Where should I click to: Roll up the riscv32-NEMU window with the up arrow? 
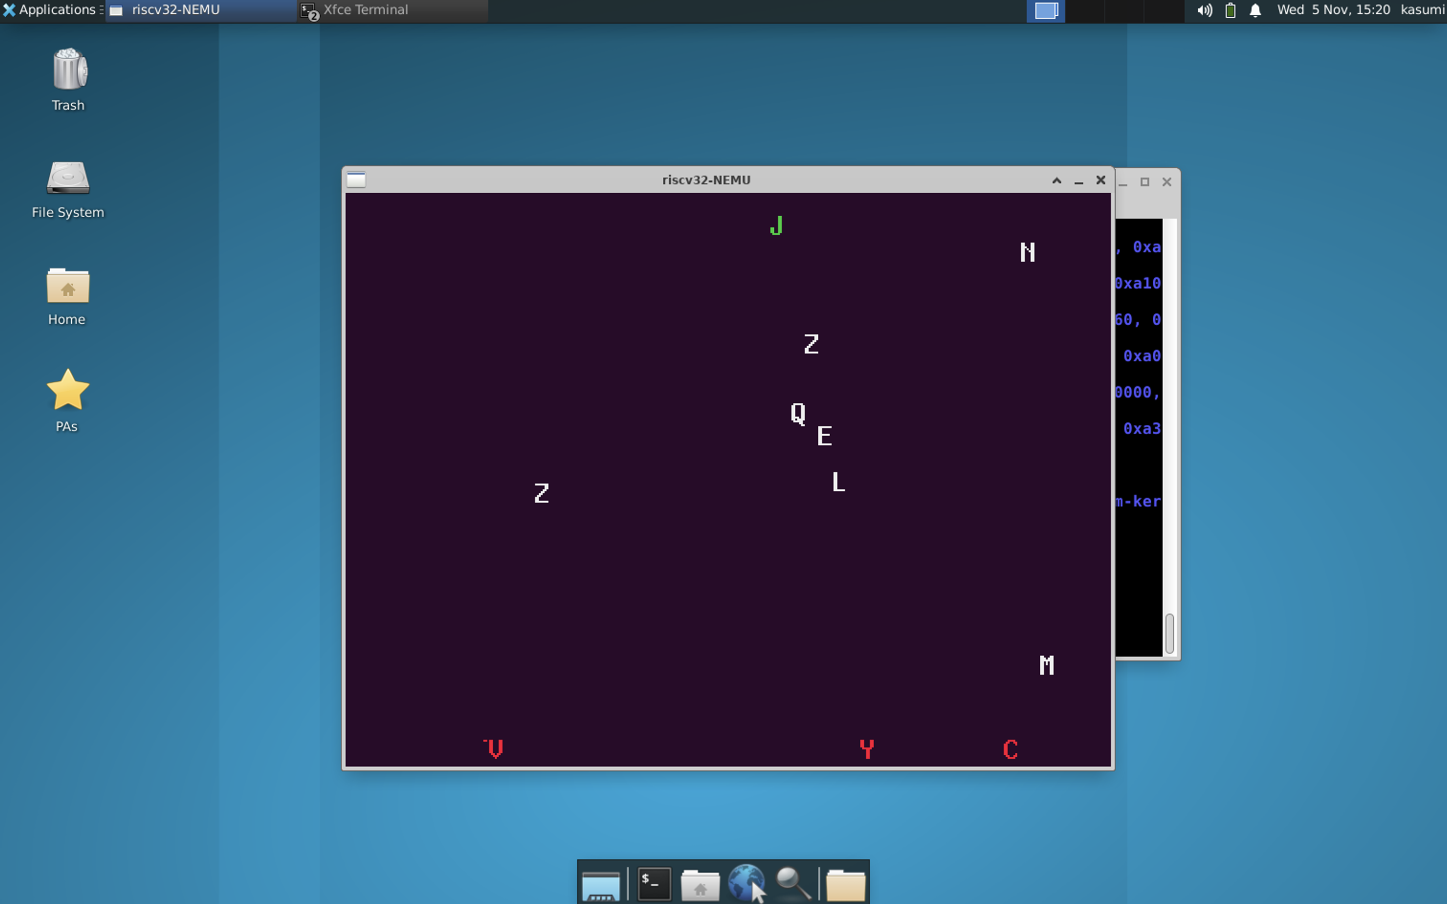[x=1057, y=181]
